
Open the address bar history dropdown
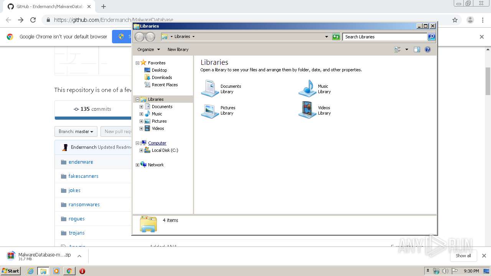326,37
